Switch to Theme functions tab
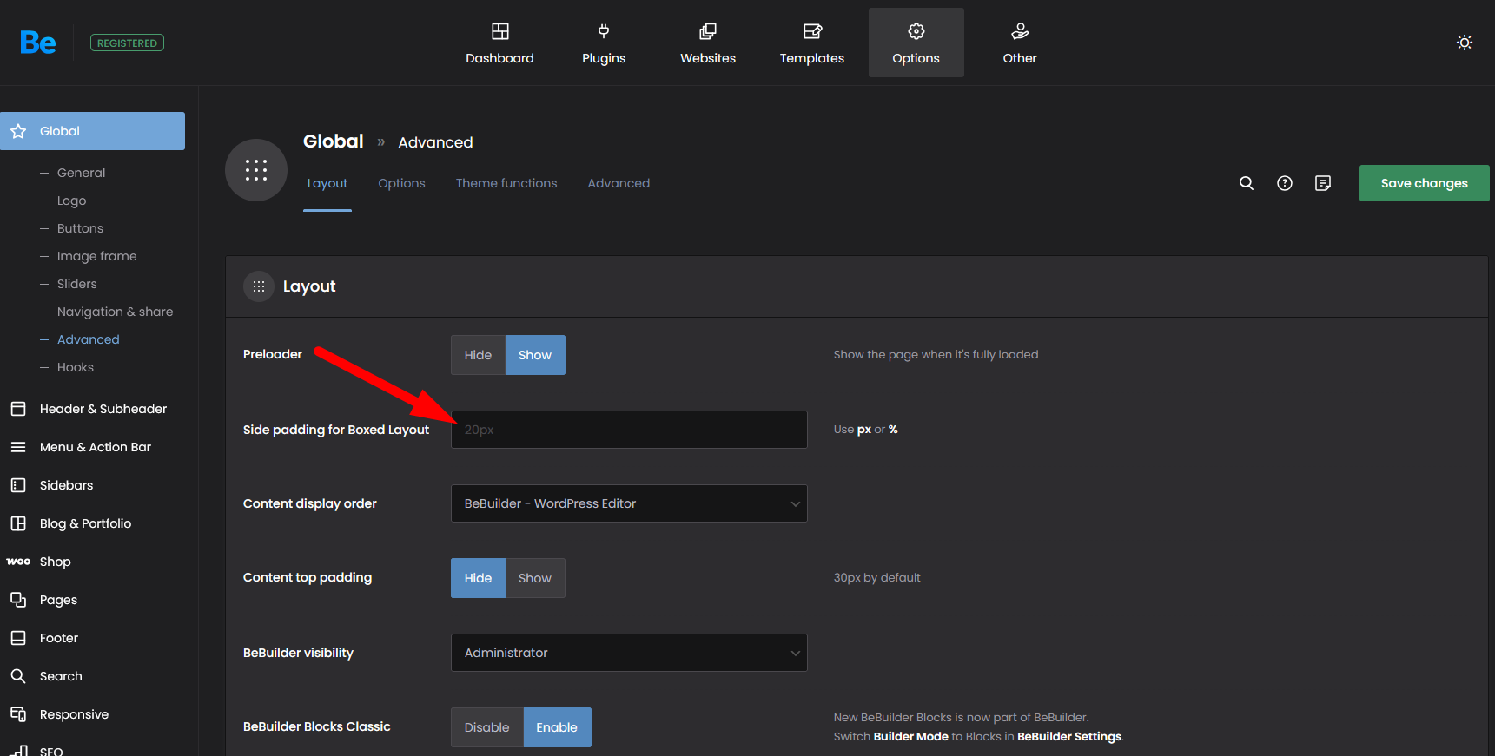 [x=506, y=183]
